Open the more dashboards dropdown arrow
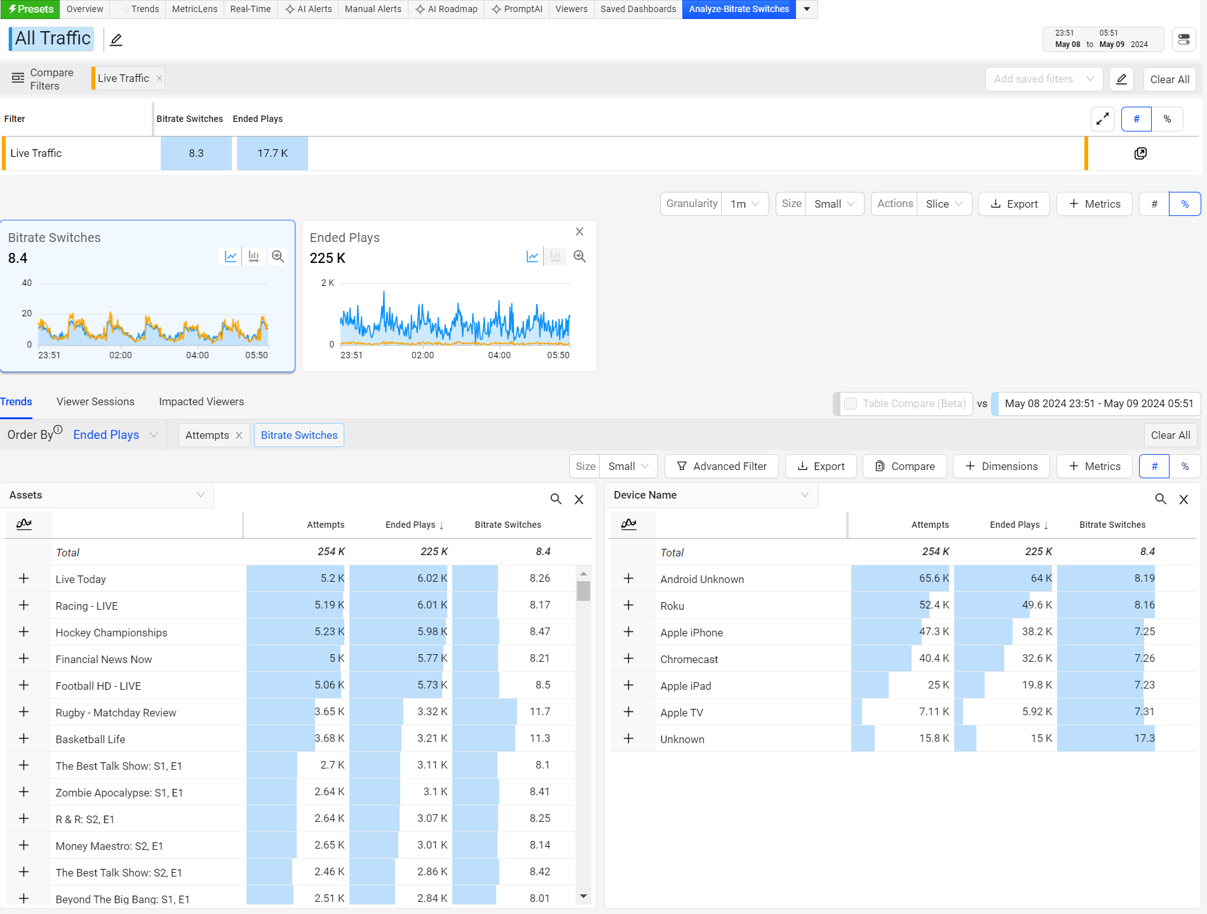 pyautogui.click(x=807, y=9)
